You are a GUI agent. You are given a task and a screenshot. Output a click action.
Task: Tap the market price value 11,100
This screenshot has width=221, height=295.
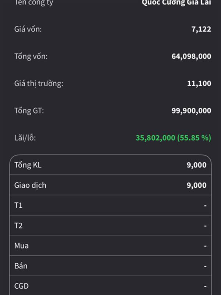pos(199,84)
